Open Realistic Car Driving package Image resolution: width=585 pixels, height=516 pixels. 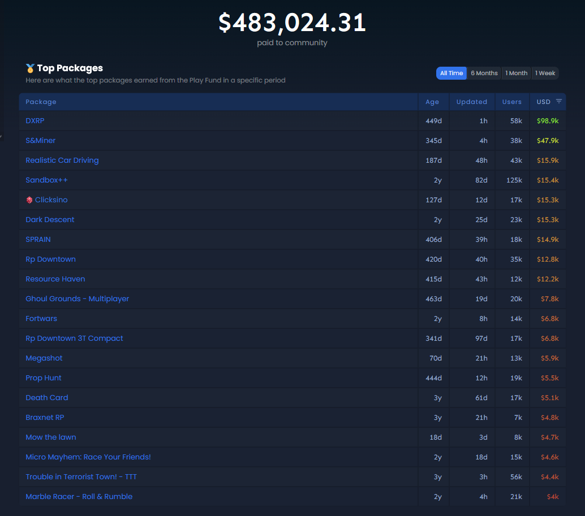(62, 160)
